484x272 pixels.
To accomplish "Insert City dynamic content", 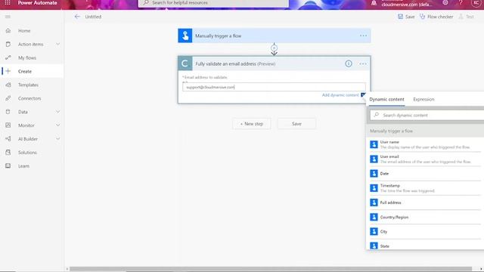I will pos(425,232).
